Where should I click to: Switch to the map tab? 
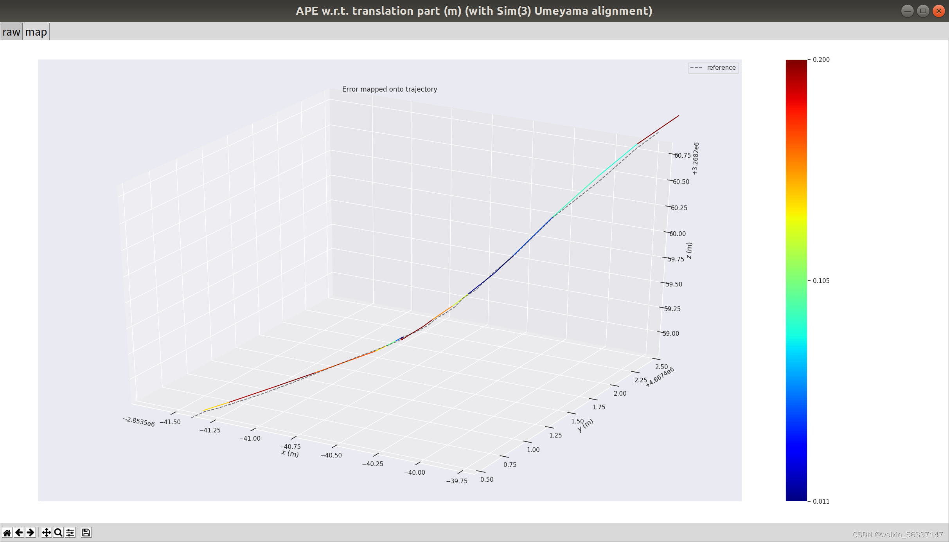click(36, 32)
